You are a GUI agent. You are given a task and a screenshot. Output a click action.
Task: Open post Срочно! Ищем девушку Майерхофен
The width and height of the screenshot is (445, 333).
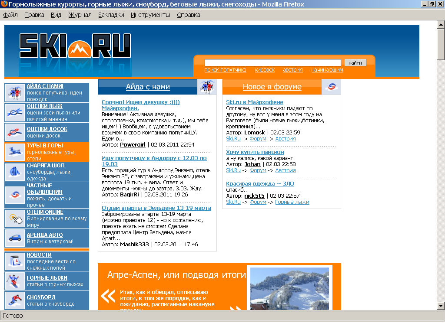[141, 105]
